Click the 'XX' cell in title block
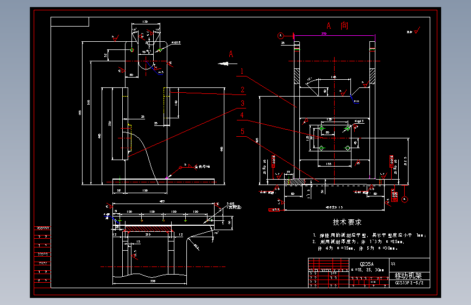 tap(393, 264)
